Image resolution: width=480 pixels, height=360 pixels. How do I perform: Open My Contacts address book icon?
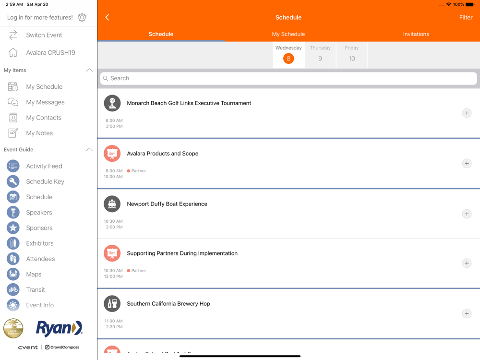tap(13, 118)
